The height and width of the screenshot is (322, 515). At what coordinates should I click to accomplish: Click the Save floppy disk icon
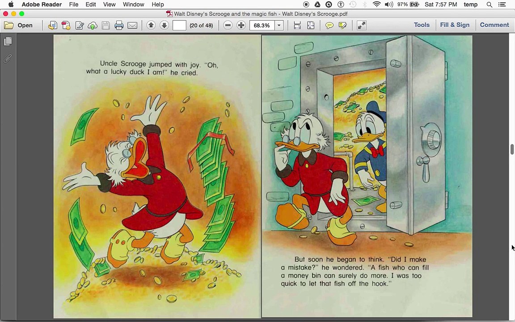[x=106, y=25]
